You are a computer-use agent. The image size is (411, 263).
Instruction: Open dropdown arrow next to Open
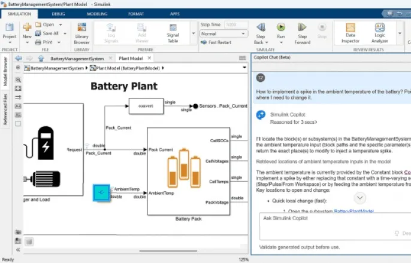click(61, 25)
